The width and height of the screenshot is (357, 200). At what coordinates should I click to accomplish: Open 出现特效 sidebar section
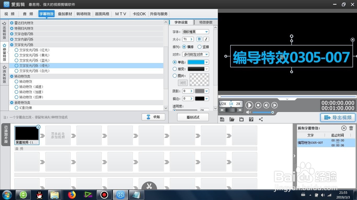click(4, 30)
